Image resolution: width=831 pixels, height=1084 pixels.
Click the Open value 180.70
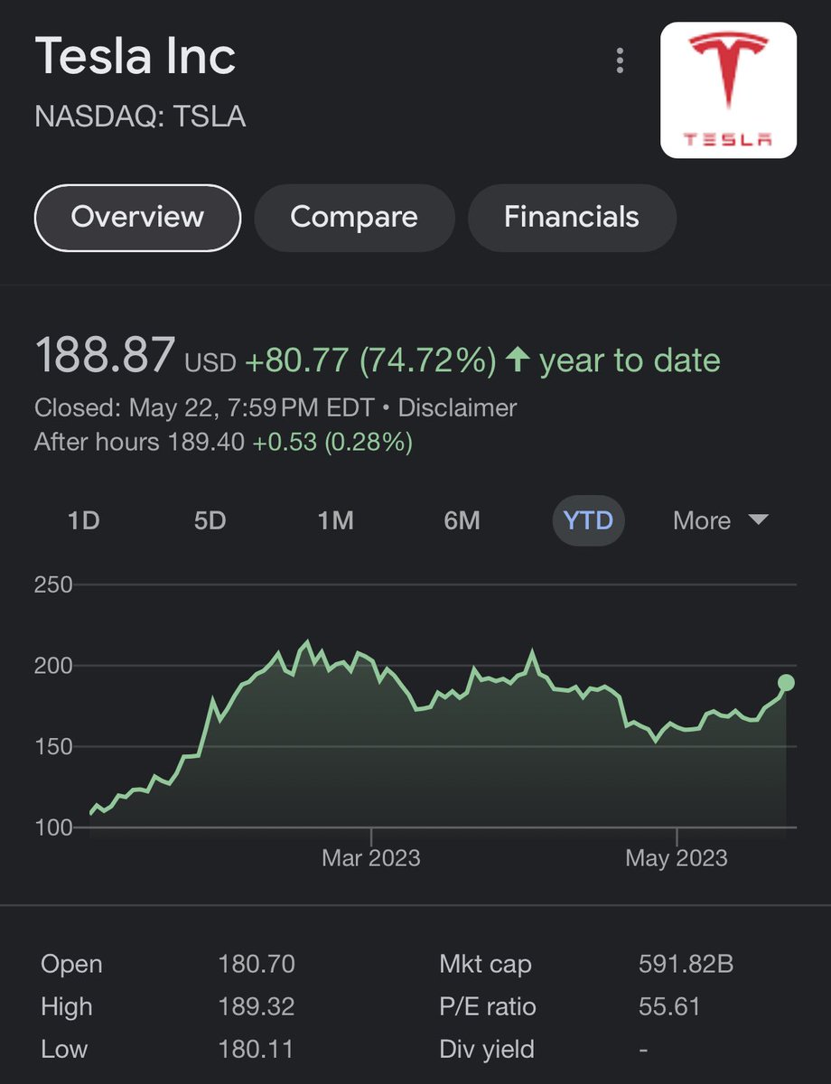point(257,964)
